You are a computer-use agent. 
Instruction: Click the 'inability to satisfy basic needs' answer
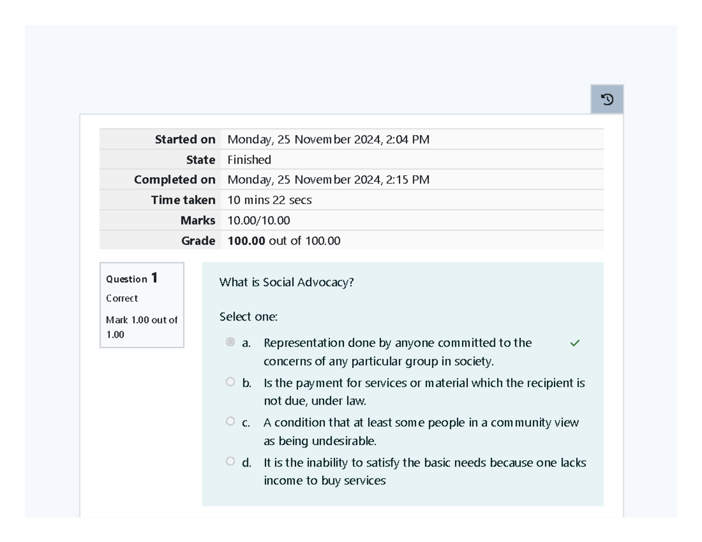(x=424, y=471)
